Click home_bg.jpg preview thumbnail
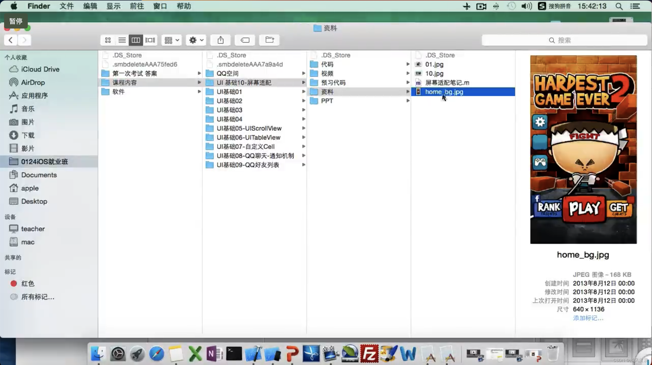This screenshot has height=365, width=652. (583, 150)
